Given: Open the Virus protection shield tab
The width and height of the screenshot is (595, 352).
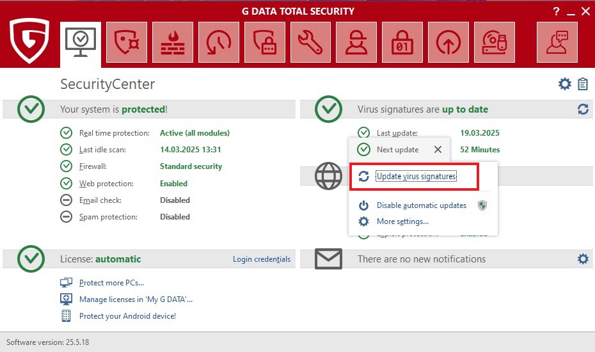Looking at the screenshot, I should [x=127, y=42].
